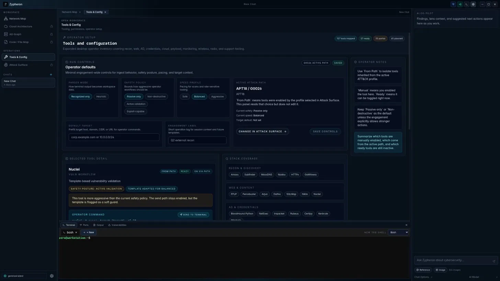Click Change in Attack Surface button
This screenshot has width=500, height=281.
coord(263,131)
